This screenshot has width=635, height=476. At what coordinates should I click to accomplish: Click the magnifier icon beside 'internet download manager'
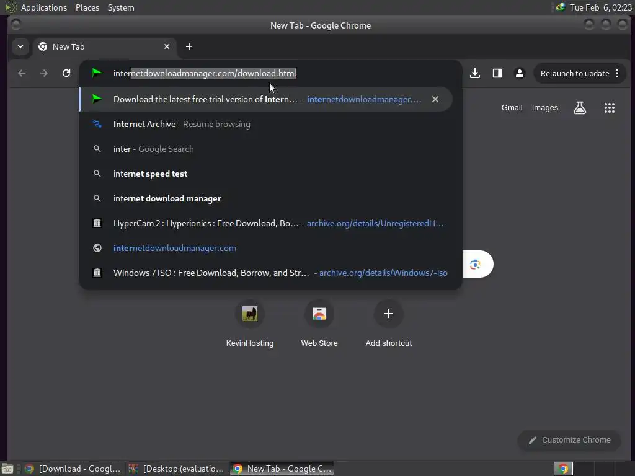pyautogui.click(x=97, y=198)
